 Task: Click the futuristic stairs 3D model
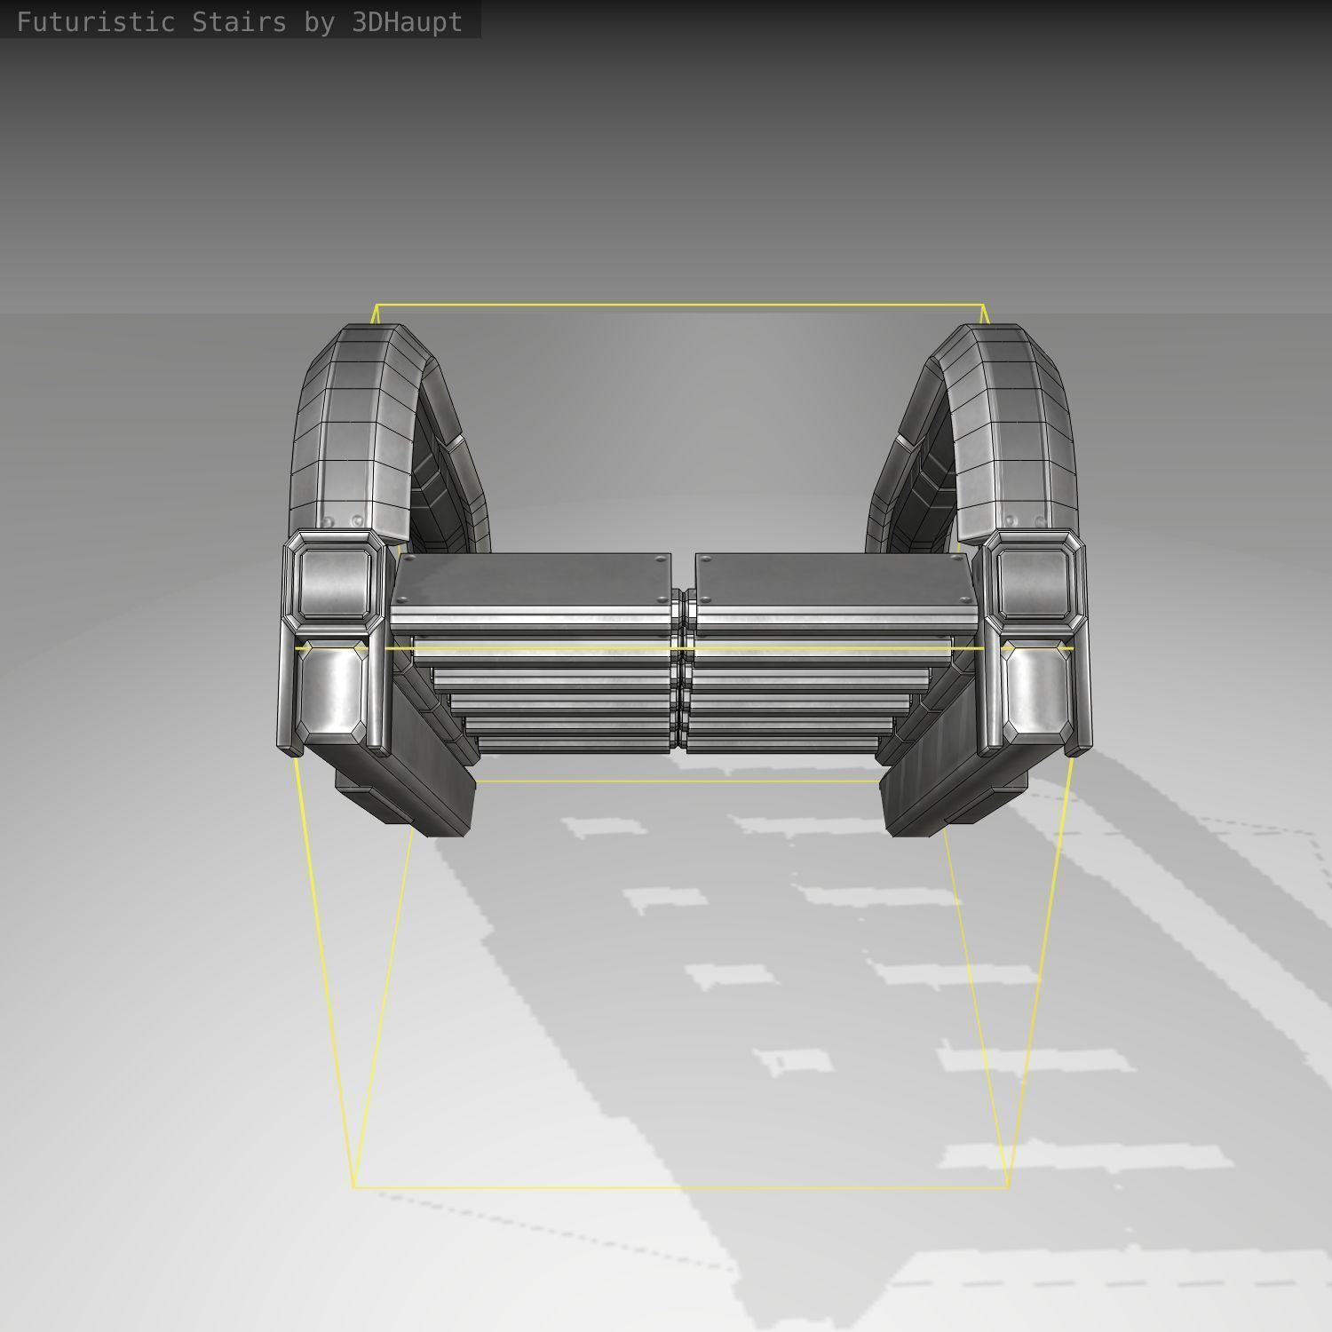pyautogui.click(x=684, y=581)
